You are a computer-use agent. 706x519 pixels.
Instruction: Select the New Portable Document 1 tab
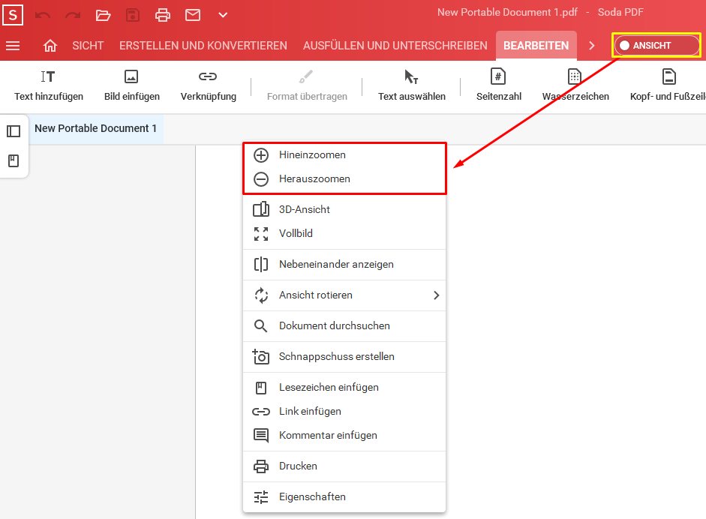(96, 128)
